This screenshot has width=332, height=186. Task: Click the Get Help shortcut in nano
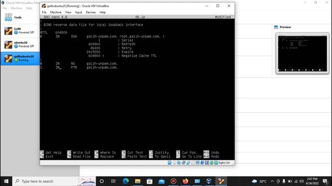click(51, 152)
